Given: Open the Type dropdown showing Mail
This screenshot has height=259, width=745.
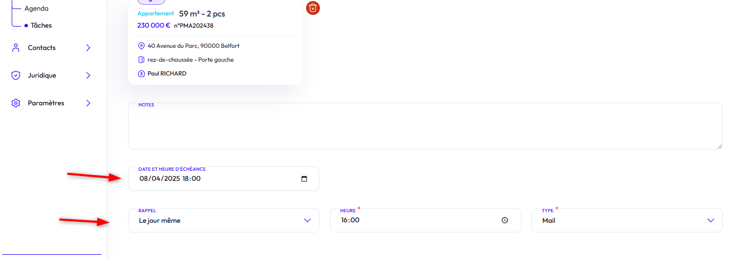Looking at the screenshot, I should coord(627,220).
